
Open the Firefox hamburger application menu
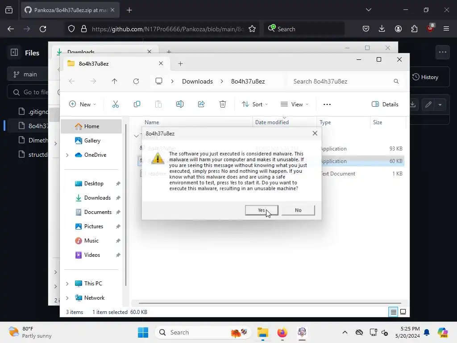click(446, 29)
